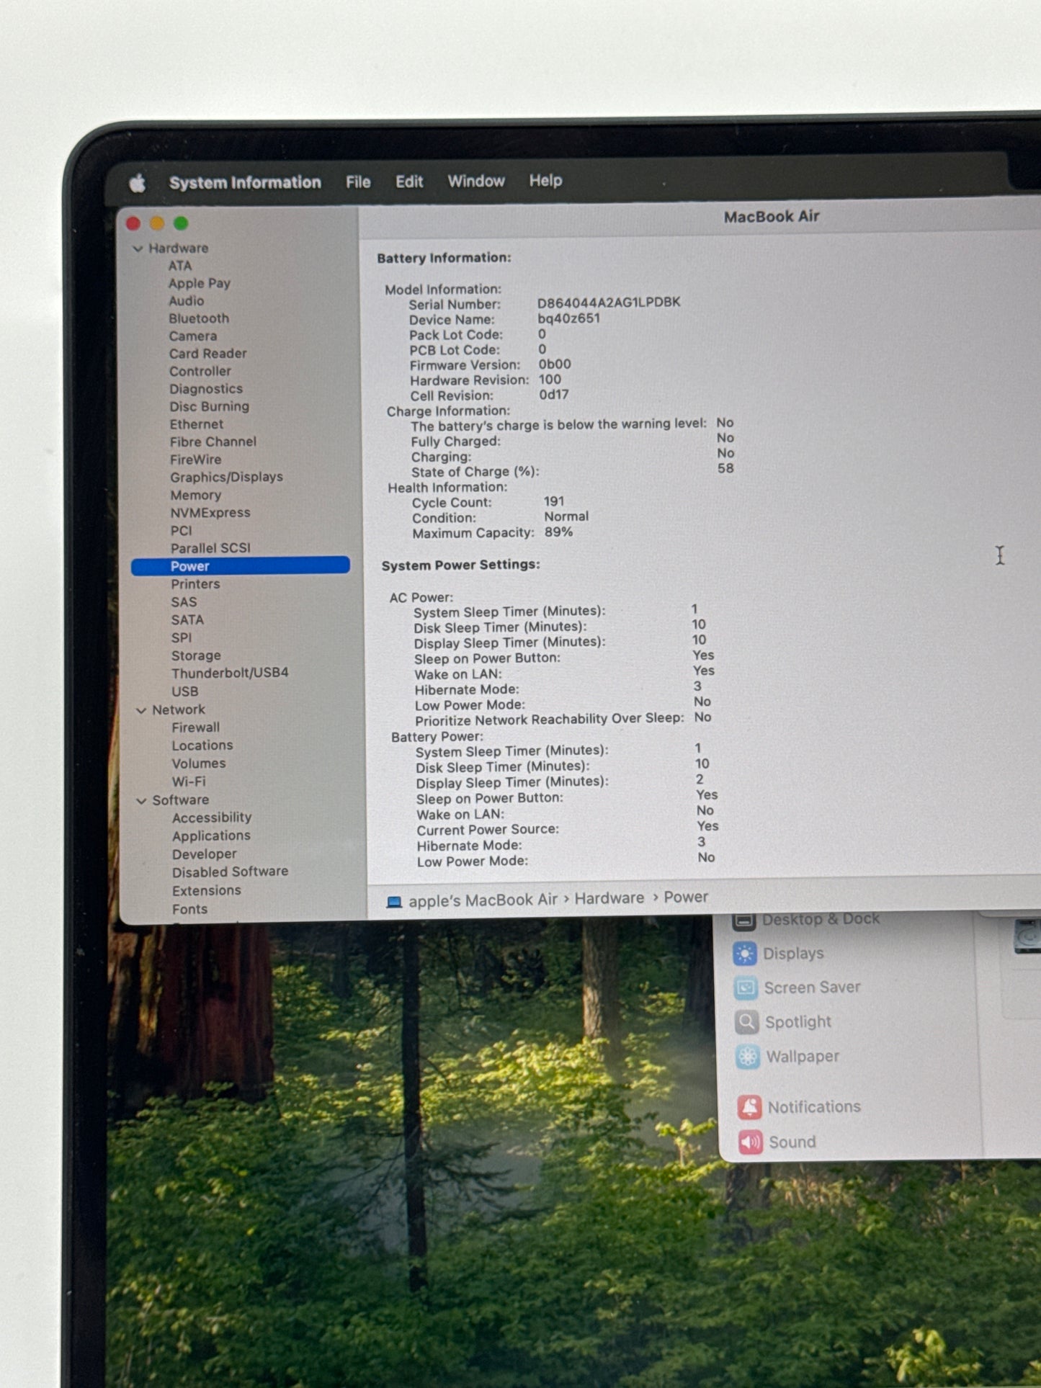Select Storage in the Hardware list
This screenshot has height=1388, width=1041.
pyautogui.click(x=196, y=655)
